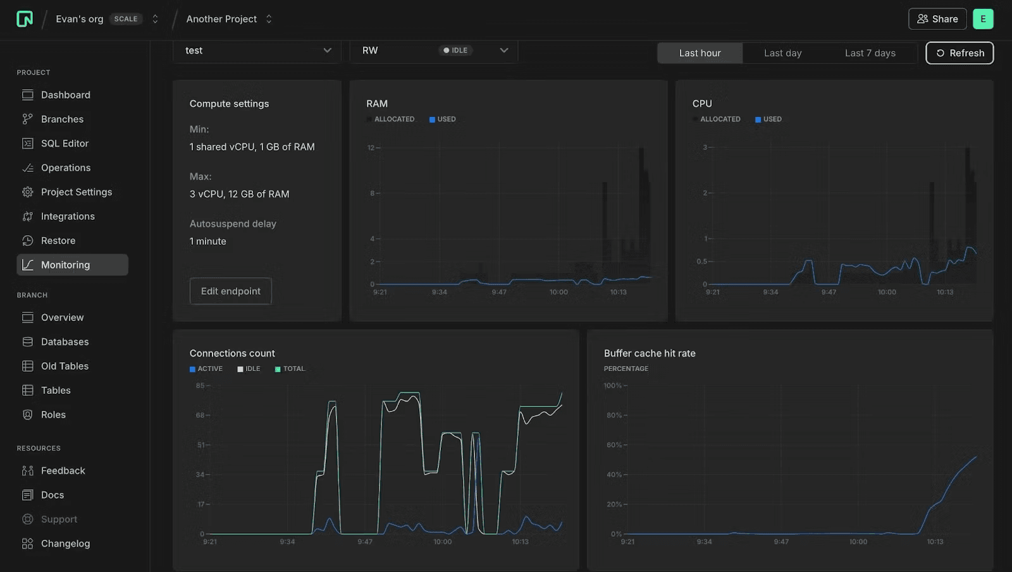This screenshot has height=572, width=1012.
Task: Switch to the Last 7 days view
Action: 870,53
